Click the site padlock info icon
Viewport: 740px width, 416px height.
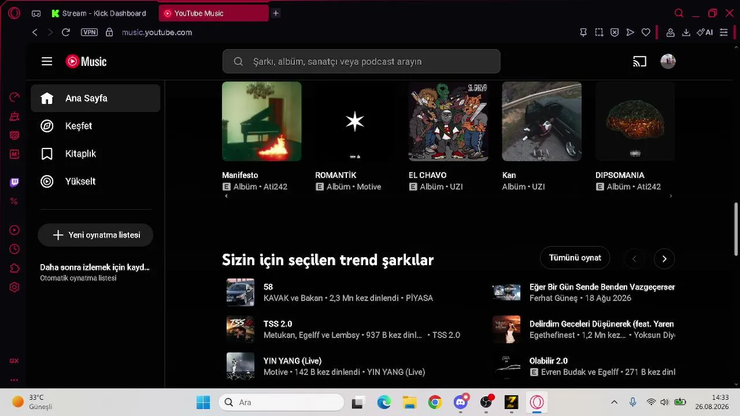(109, 32)
